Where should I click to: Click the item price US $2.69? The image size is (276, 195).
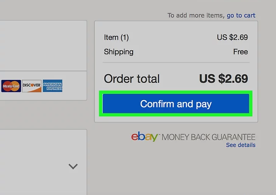tap(232, 37)
